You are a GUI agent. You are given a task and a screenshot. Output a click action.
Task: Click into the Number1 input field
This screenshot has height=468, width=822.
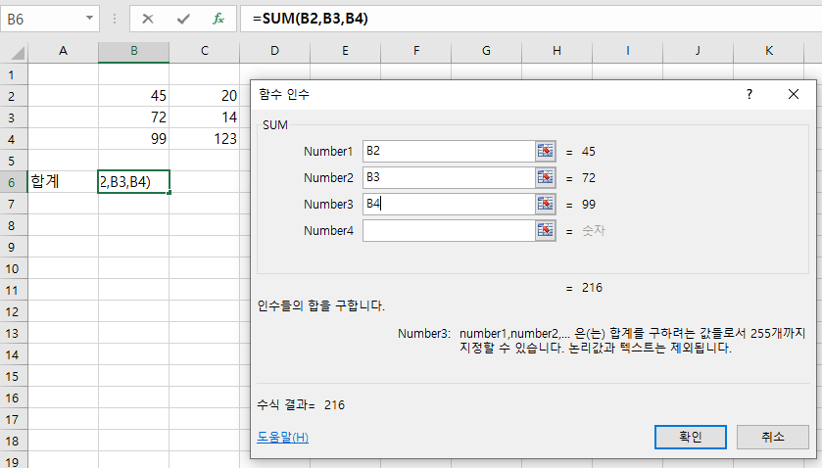click(x=447, y=151)
